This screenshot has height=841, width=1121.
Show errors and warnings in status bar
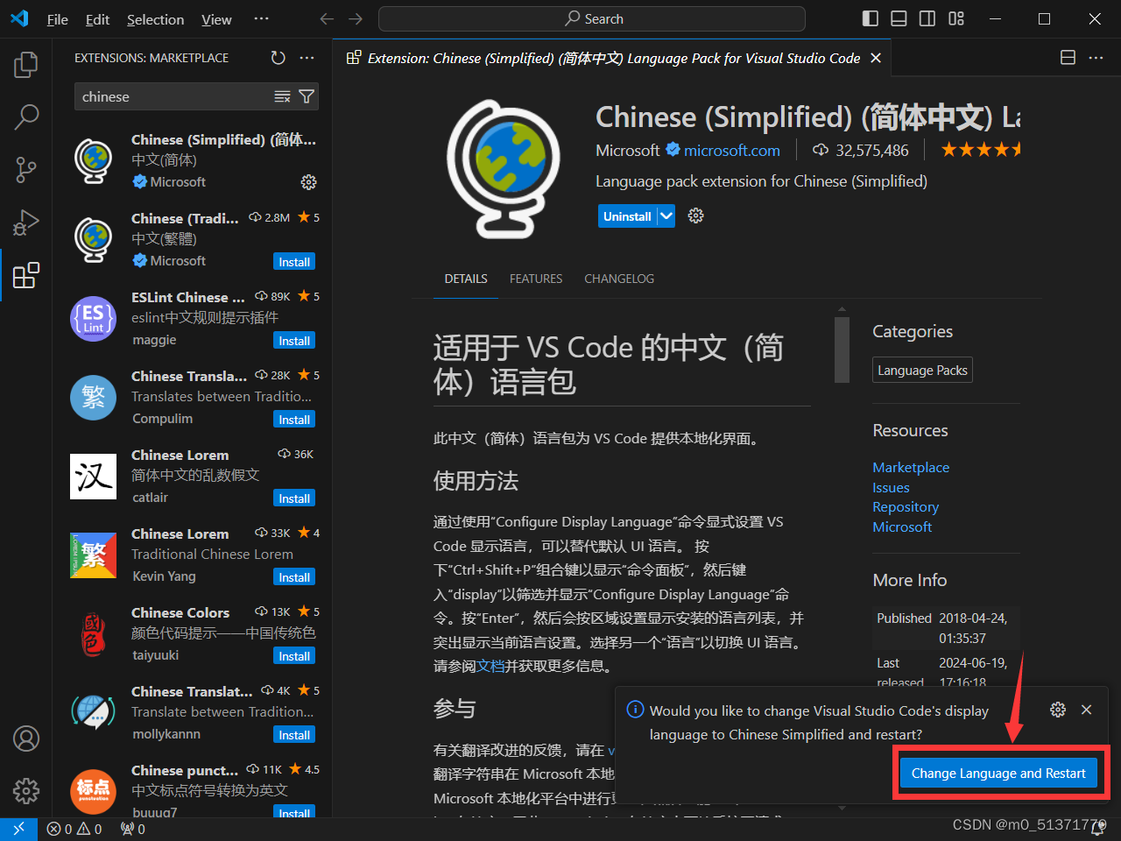pos(74,829)
